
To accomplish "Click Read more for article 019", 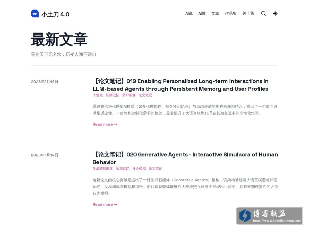I will (105, 124).
